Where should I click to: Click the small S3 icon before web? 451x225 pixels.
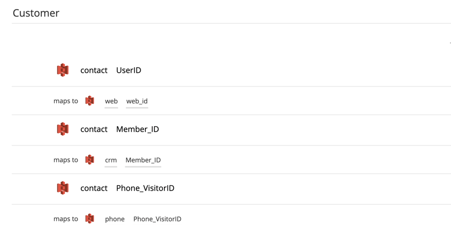[90, 101]
